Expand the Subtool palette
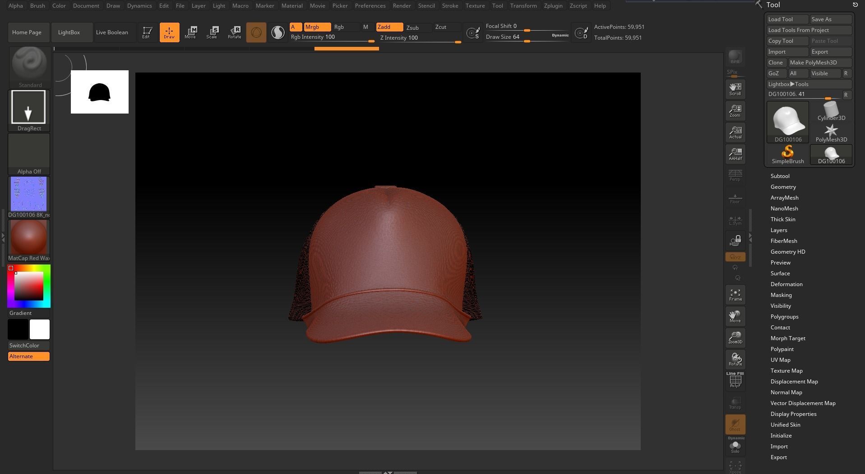The width and height of the screenshot is (865, 474). click(x=780, y=176)
